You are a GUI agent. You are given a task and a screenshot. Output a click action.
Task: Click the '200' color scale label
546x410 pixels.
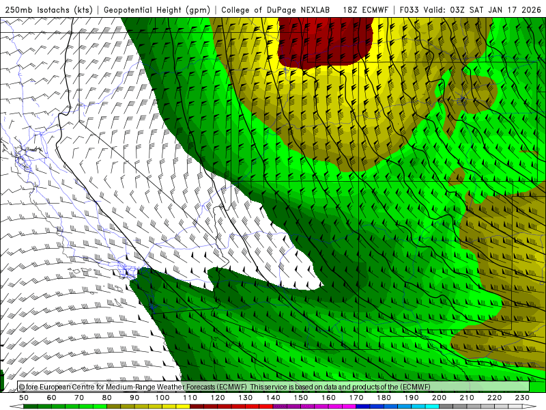(x=439, y=398)
